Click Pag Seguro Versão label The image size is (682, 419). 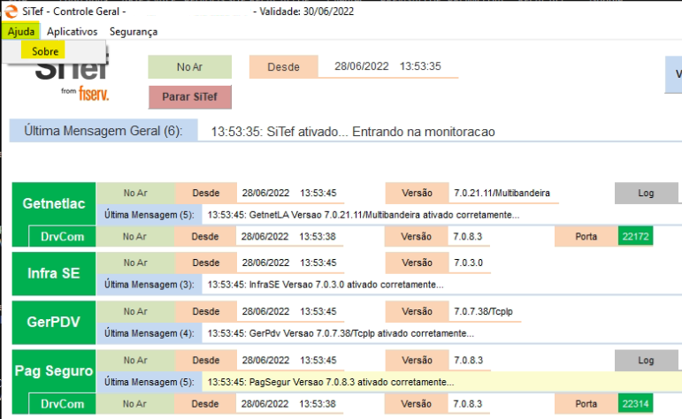[x=417, y=361]
